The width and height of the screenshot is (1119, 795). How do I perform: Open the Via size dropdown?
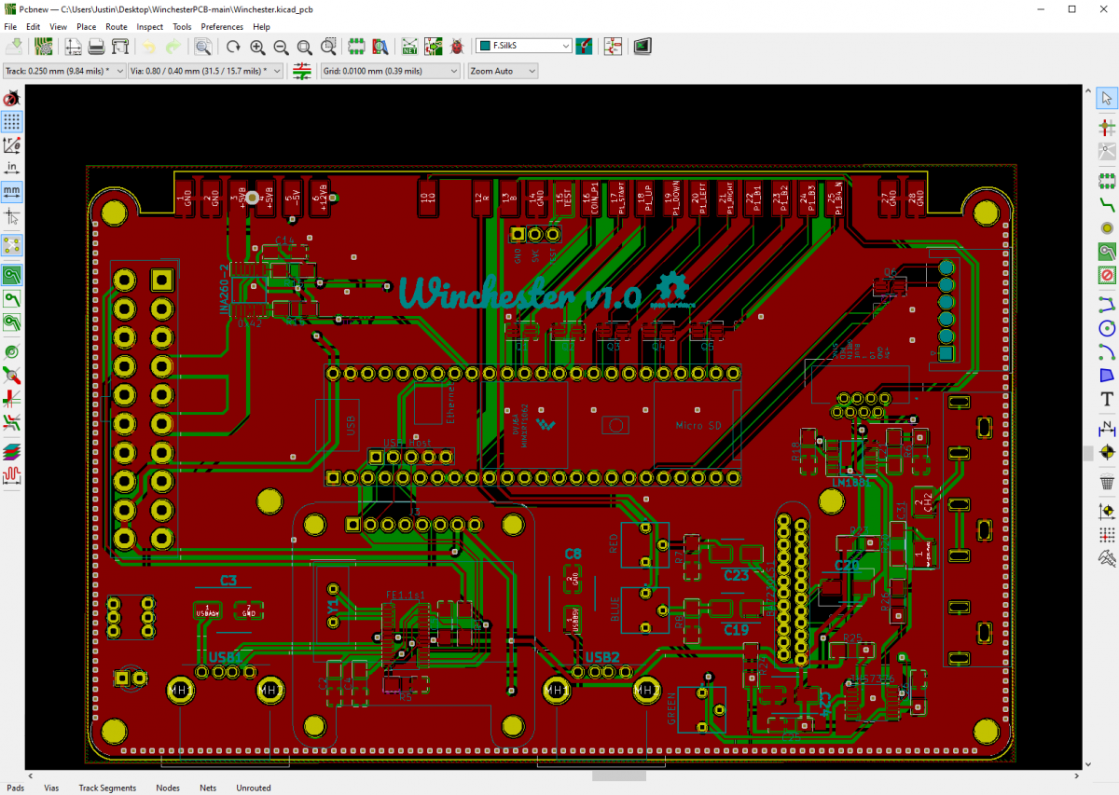pos(205,71)
